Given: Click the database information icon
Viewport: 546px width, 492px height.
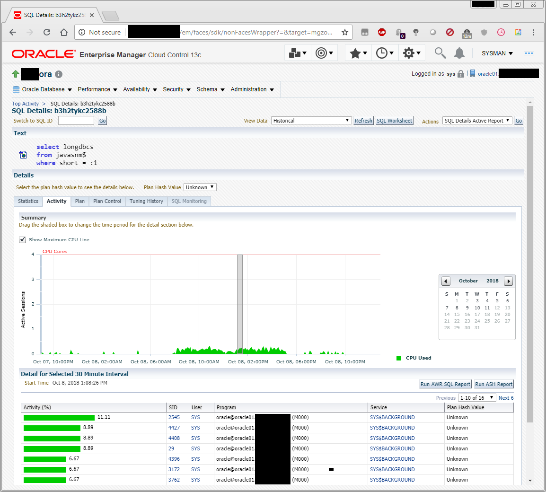Looking at the screenshot, I should 59,74.
